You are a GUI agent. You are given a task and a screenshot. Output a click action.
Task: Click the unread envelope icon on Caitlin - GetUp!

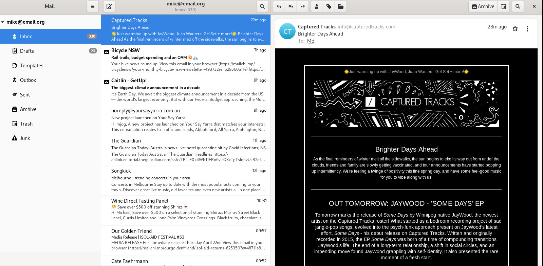(107, 82)
